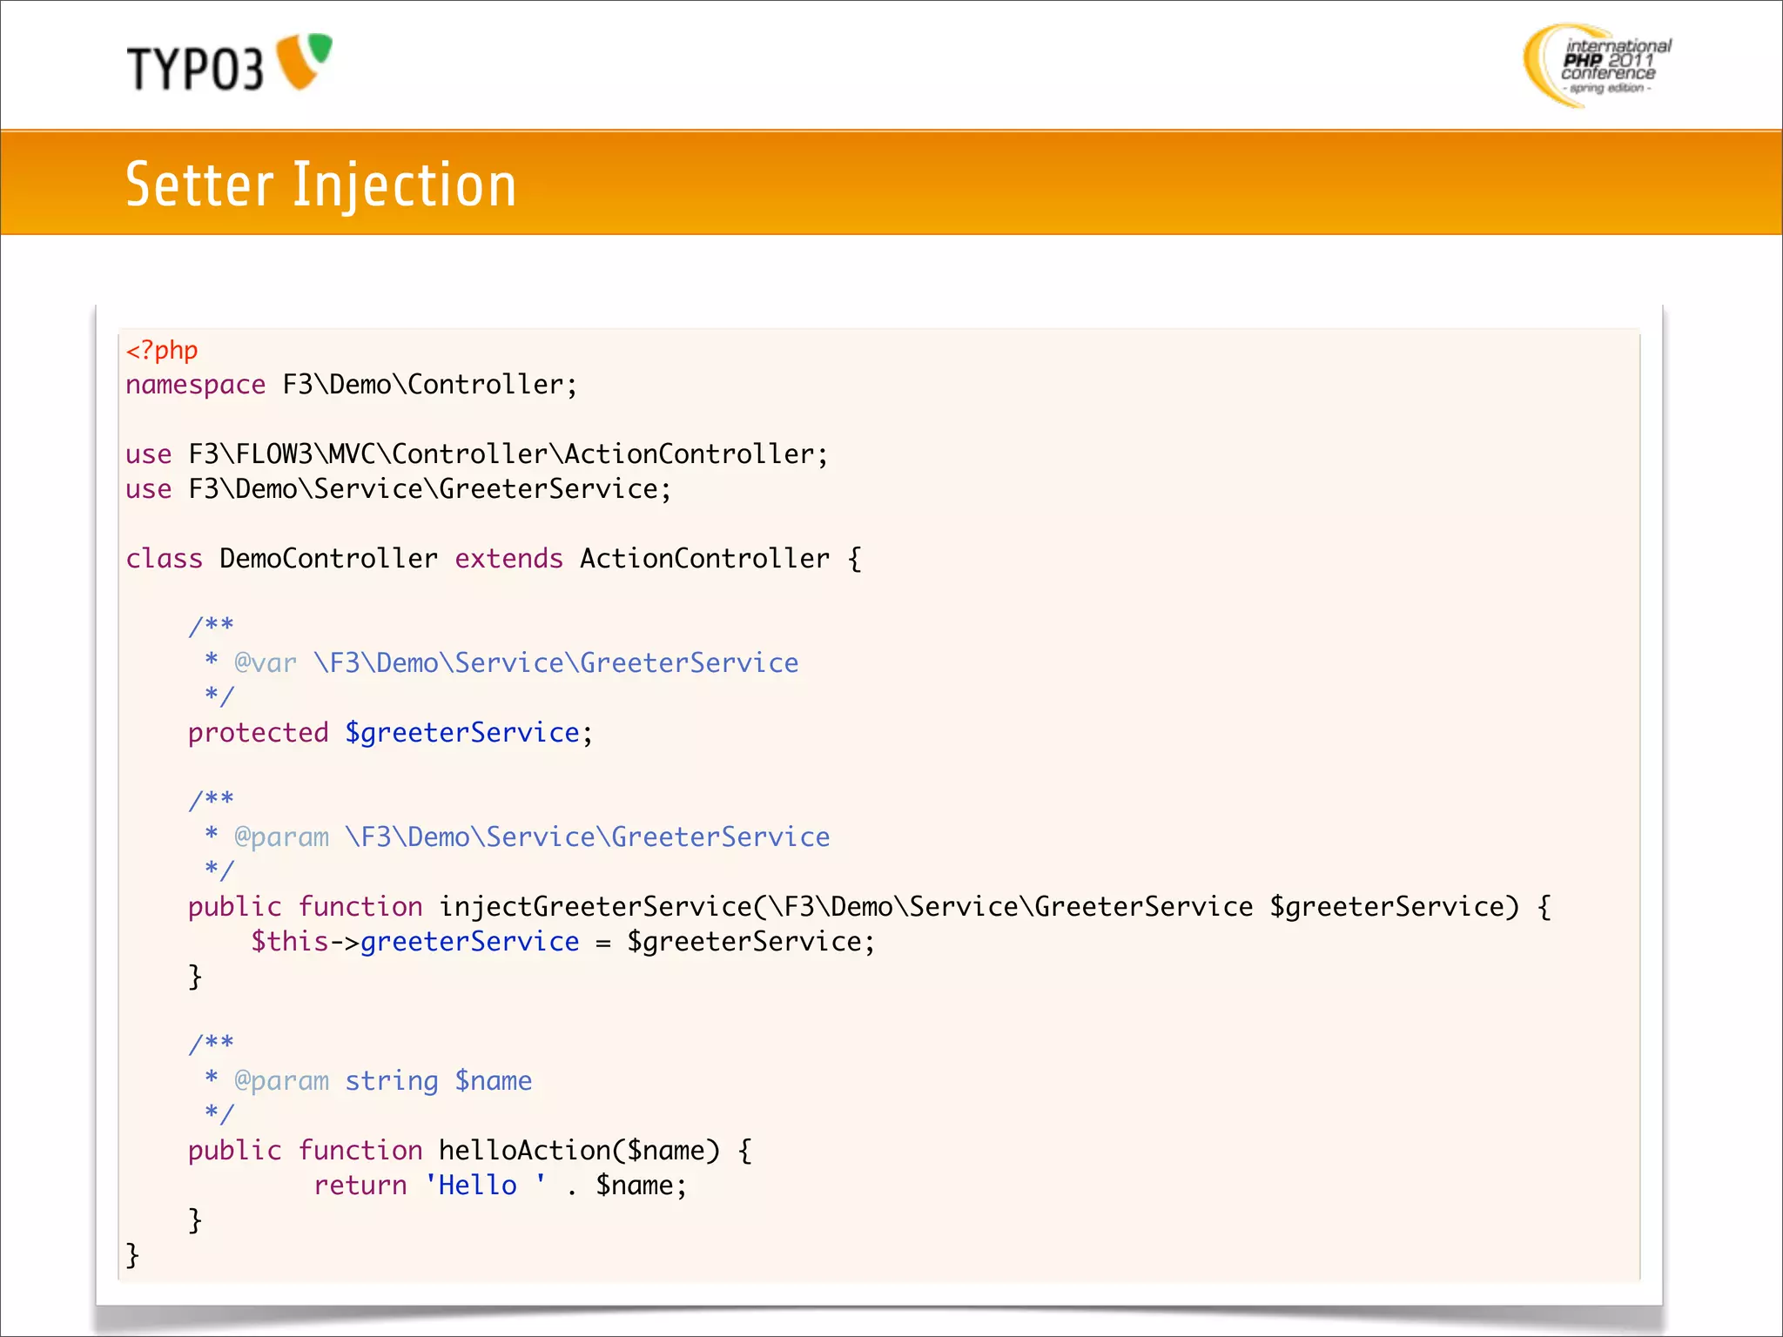This screenshot has height=1337, width=1783.
Task: Click the TYPO3 logo
Action: (230, 63)
